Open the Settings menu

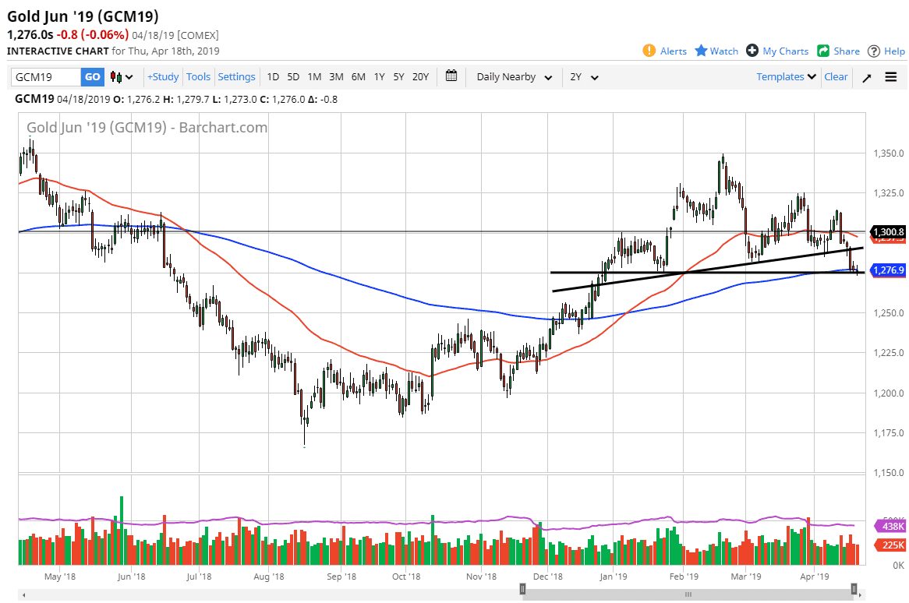coord(236,76)
